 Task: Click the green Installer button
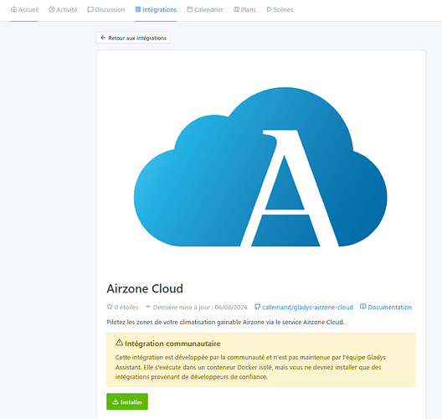(x=127, y=401)
